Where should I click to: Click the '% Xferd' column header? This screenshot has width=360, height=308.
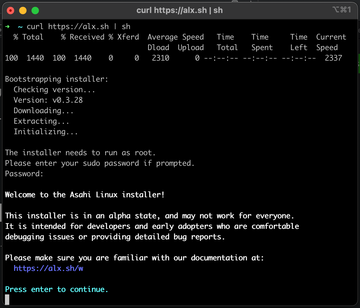point(124,37)
